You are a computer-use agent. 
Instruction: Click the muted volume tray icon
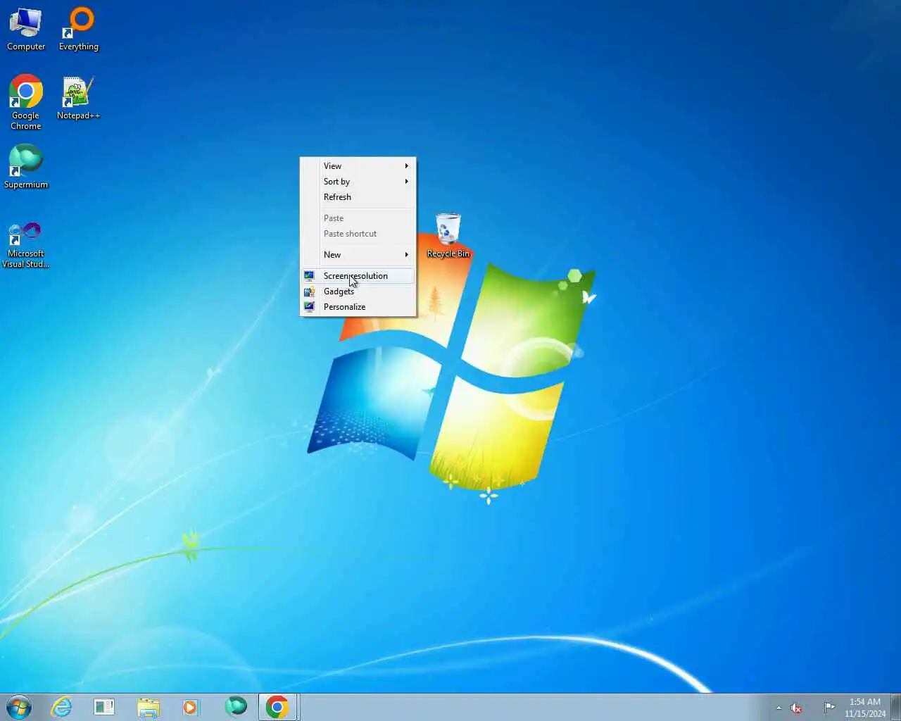click(x=796, y=708)
